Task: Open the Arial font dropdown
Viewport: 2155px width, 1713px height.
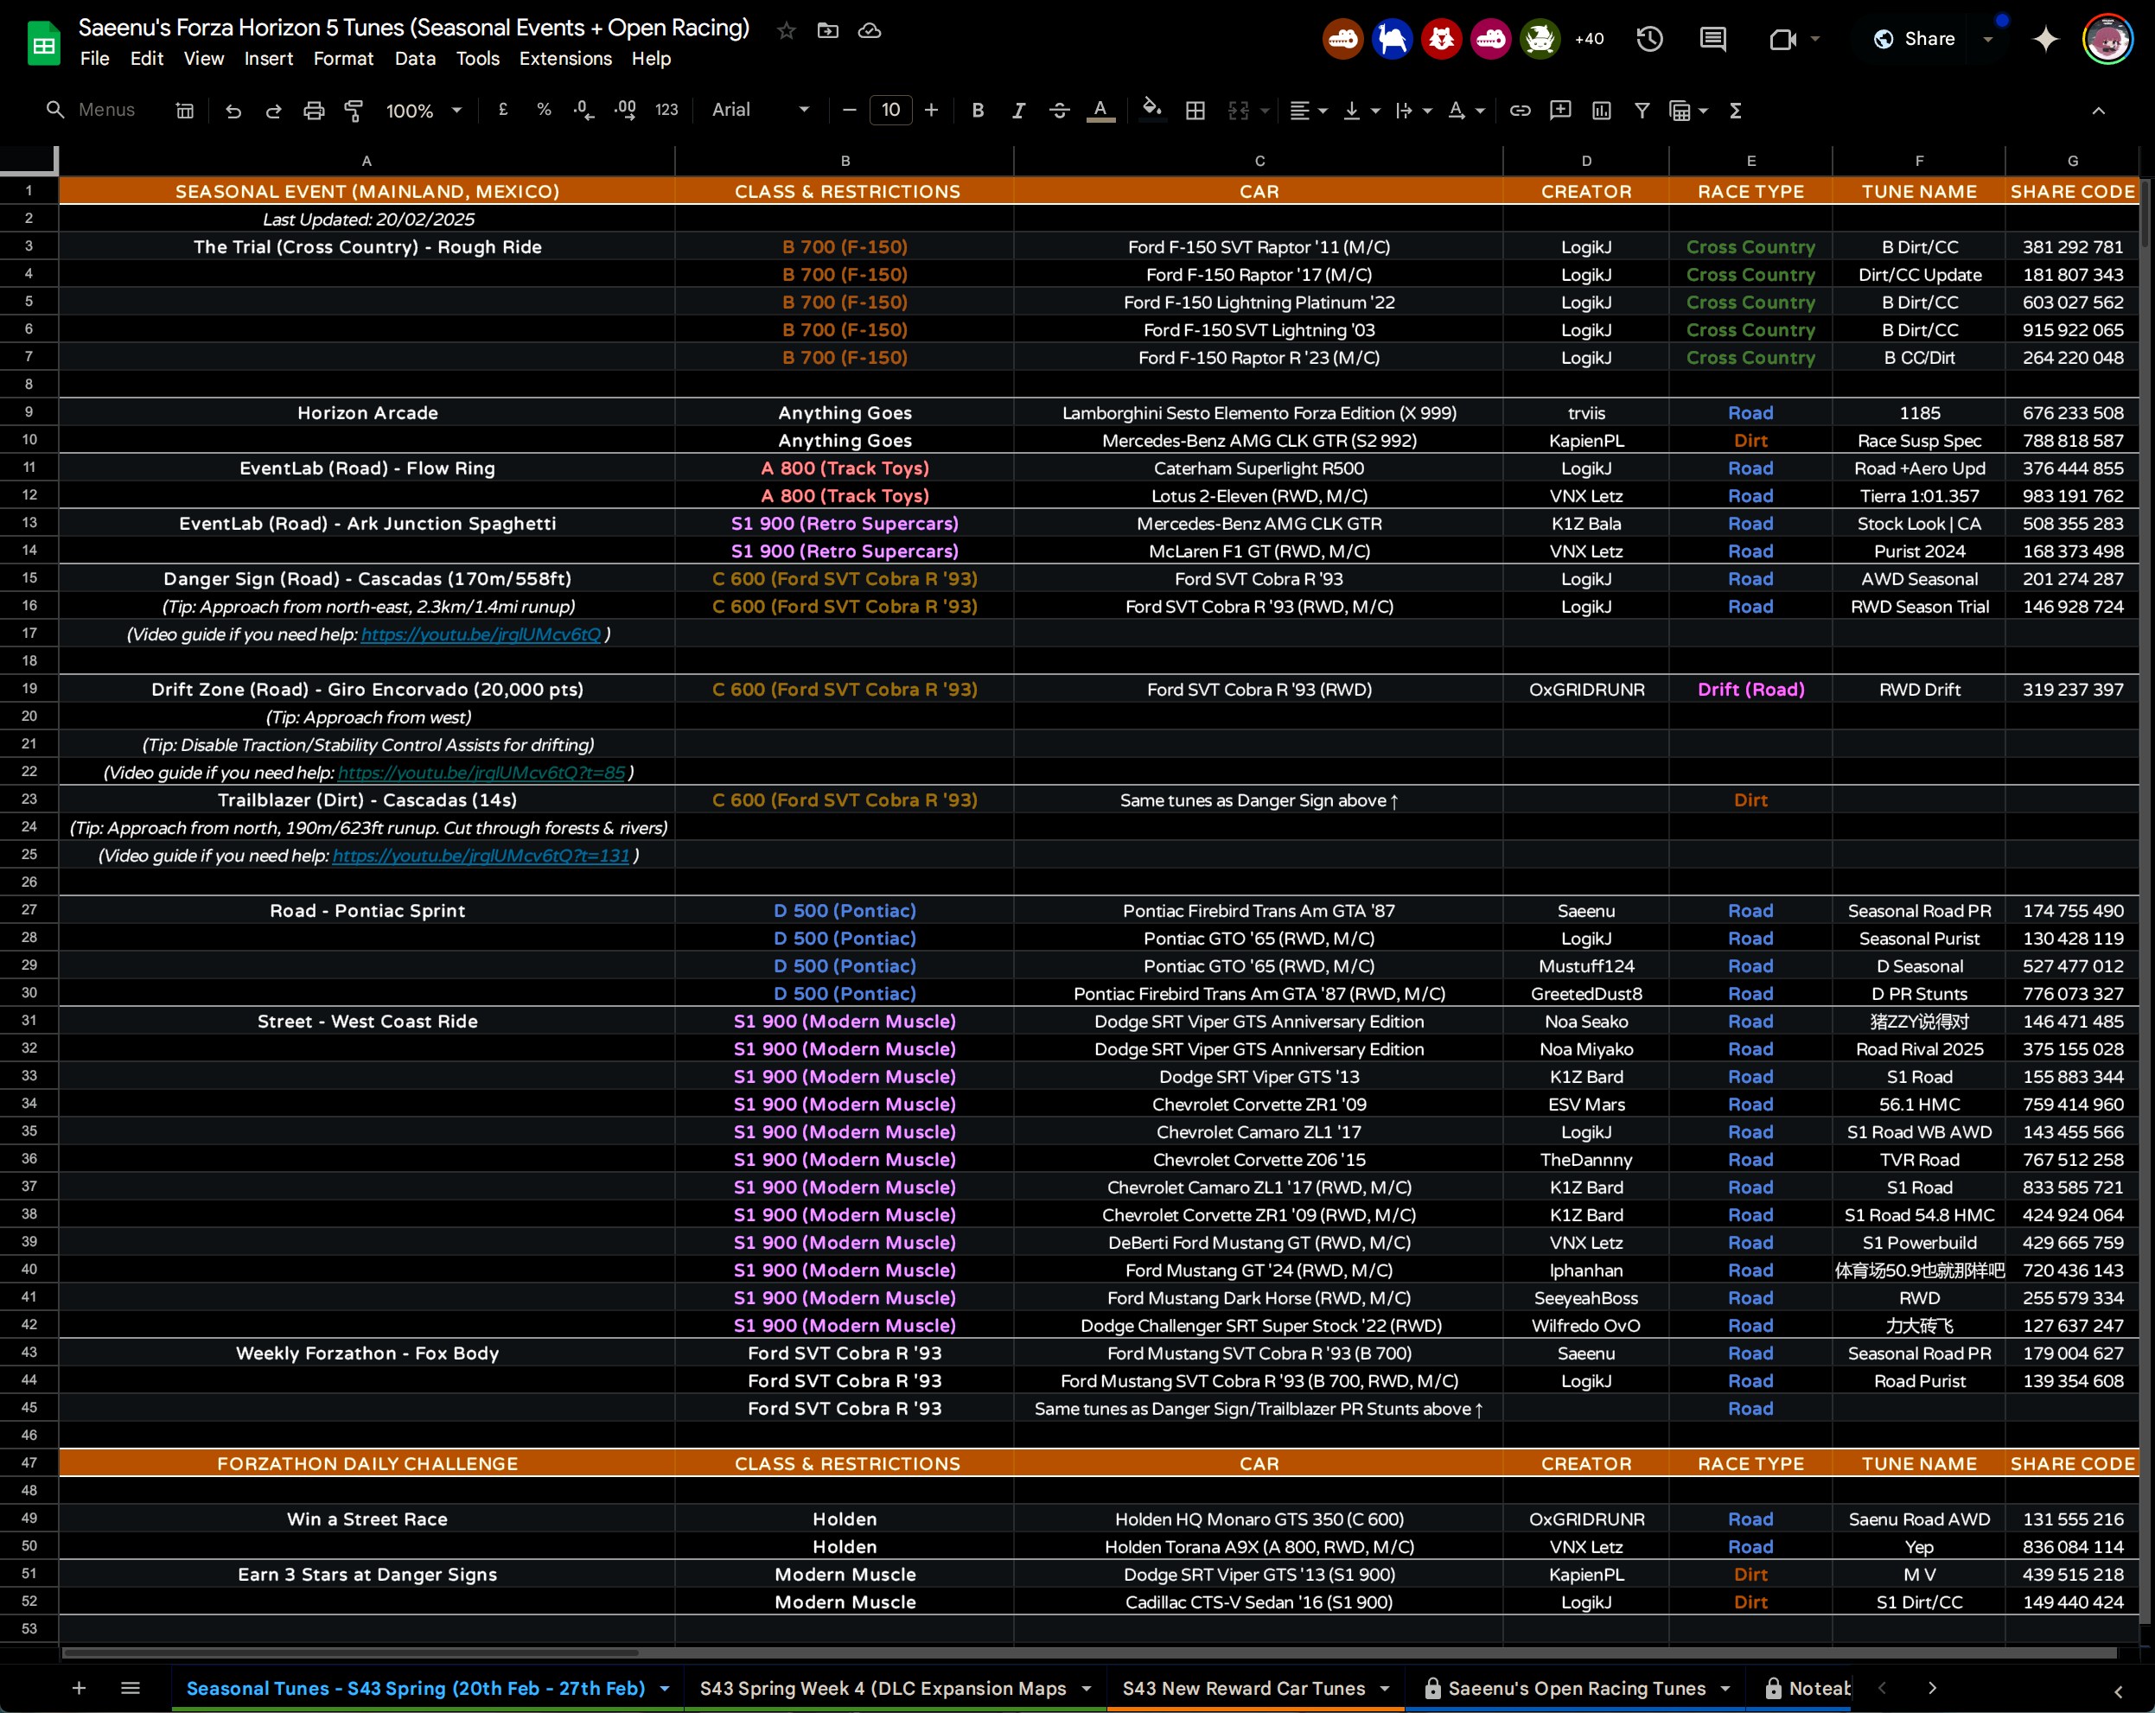Action: pos(760,111)
